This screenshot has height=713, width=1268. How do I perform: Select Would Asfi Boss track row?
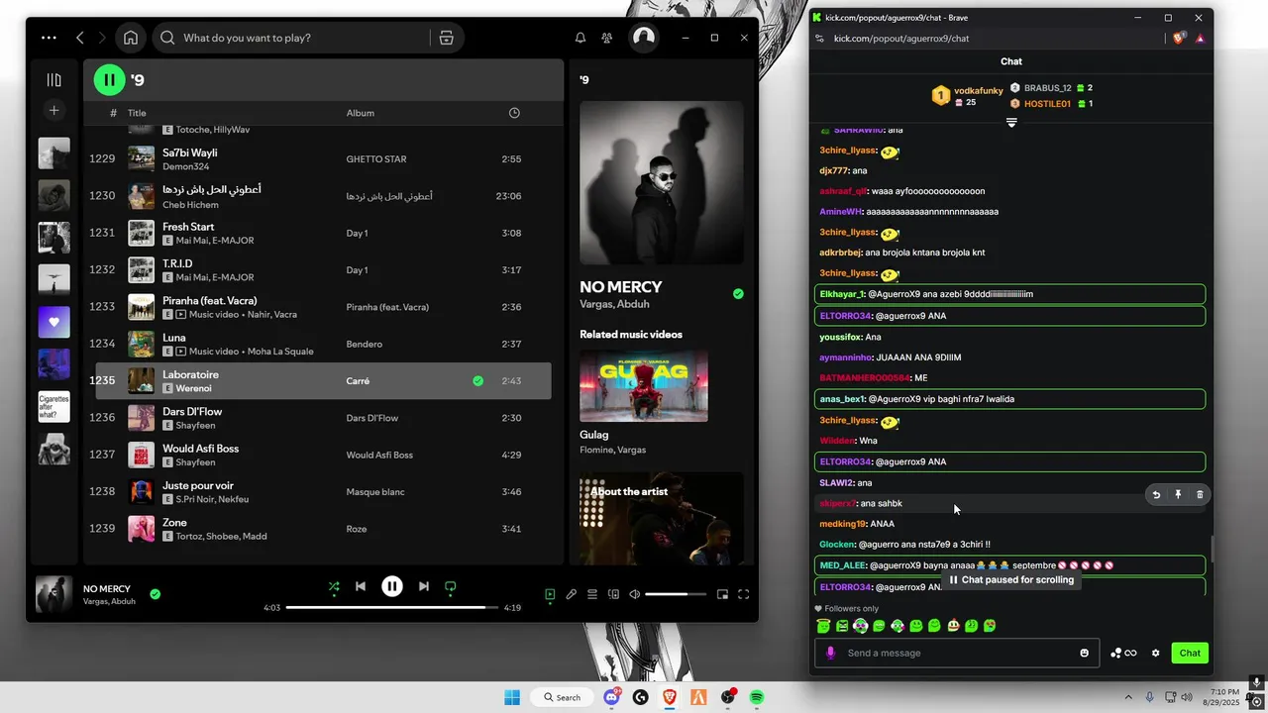tap(323, 455)
